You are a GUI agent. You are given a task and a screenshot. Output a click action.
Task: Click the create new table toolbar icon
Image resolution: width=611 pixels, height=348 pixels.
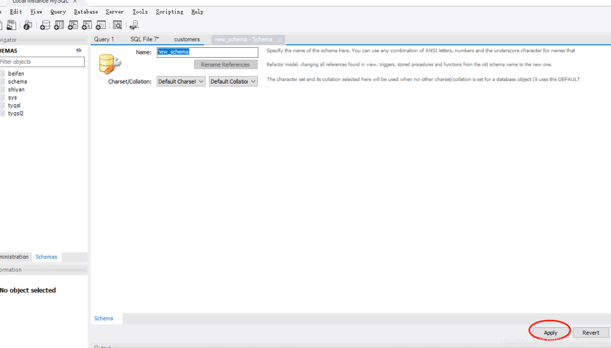pos(59,25)
